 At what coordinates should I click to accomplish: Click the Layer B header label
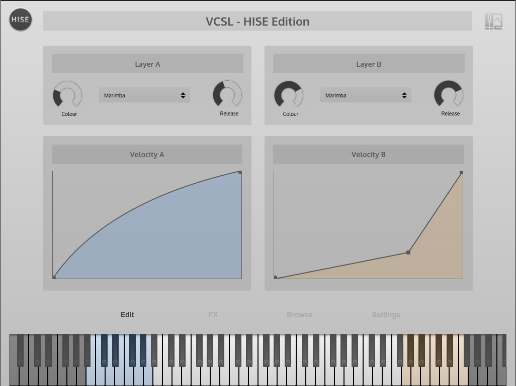(369, 64)
